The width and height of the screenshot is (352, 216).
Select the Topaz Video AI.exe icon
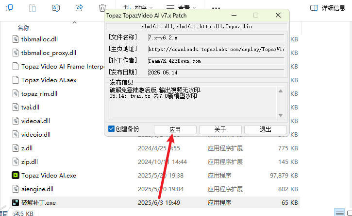16,175
